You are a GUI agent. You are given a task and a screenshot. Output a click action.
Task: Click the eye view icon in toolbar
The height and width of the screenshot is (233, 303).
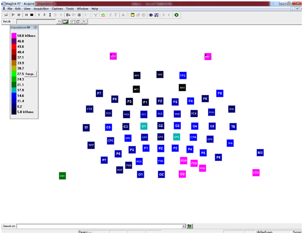(151, 15)
